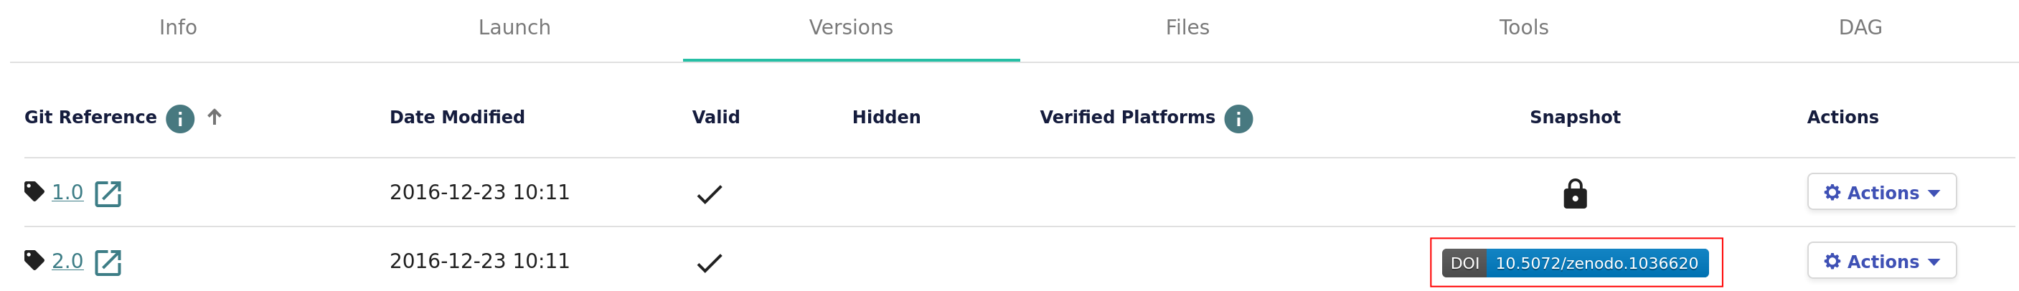The image size is (2019, 291).
Task: Go to the Tools tab
Action: coord(1523,27)
